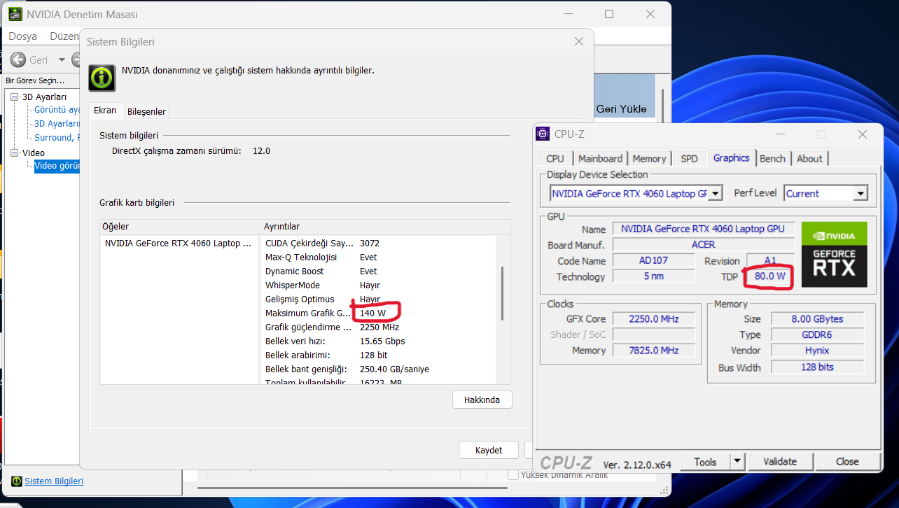Click the Max-Q Teknolojisi row

pyautogui.click(x=378, y=257)
